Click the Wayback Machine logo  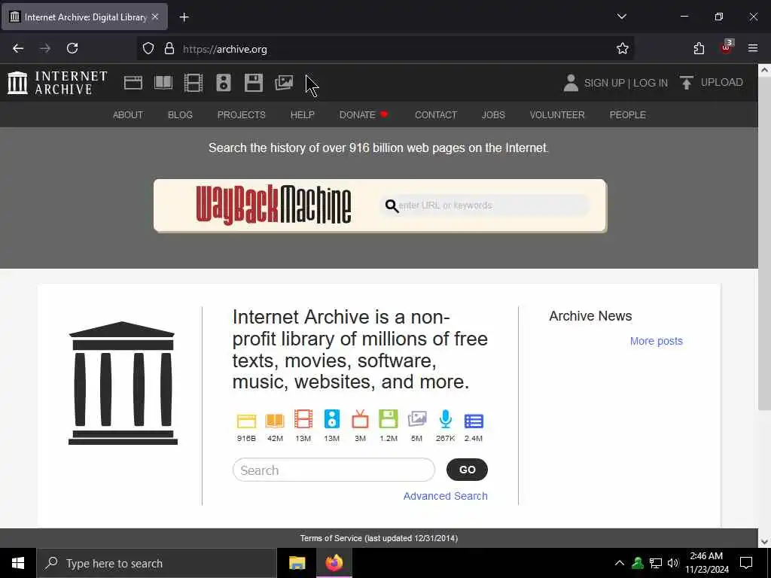point(273,205)
